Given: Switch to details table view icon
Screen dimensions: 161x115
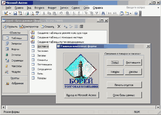Looking at the screenshot, I should (x=81, y=27).
